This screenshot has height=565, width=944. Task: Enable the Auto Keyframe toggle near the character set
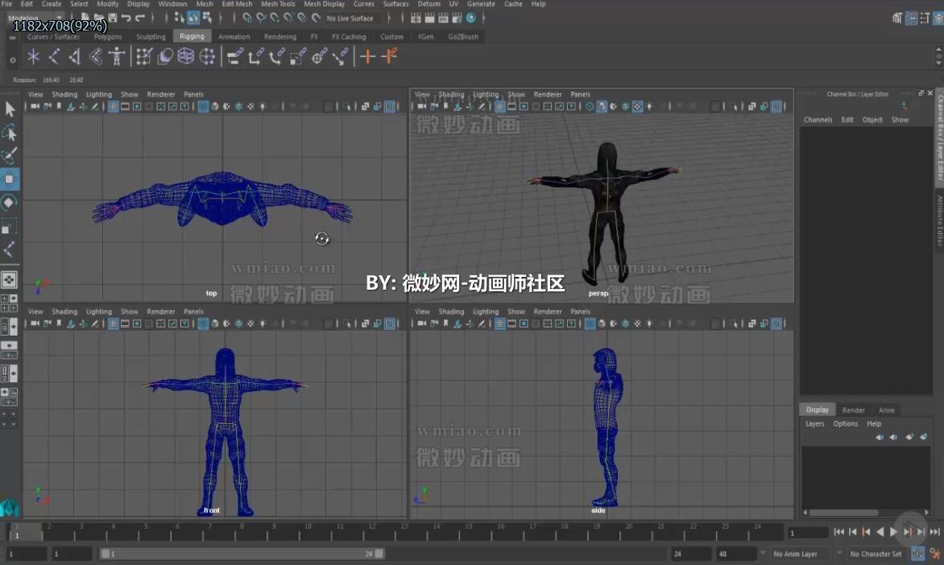point(917,554)
